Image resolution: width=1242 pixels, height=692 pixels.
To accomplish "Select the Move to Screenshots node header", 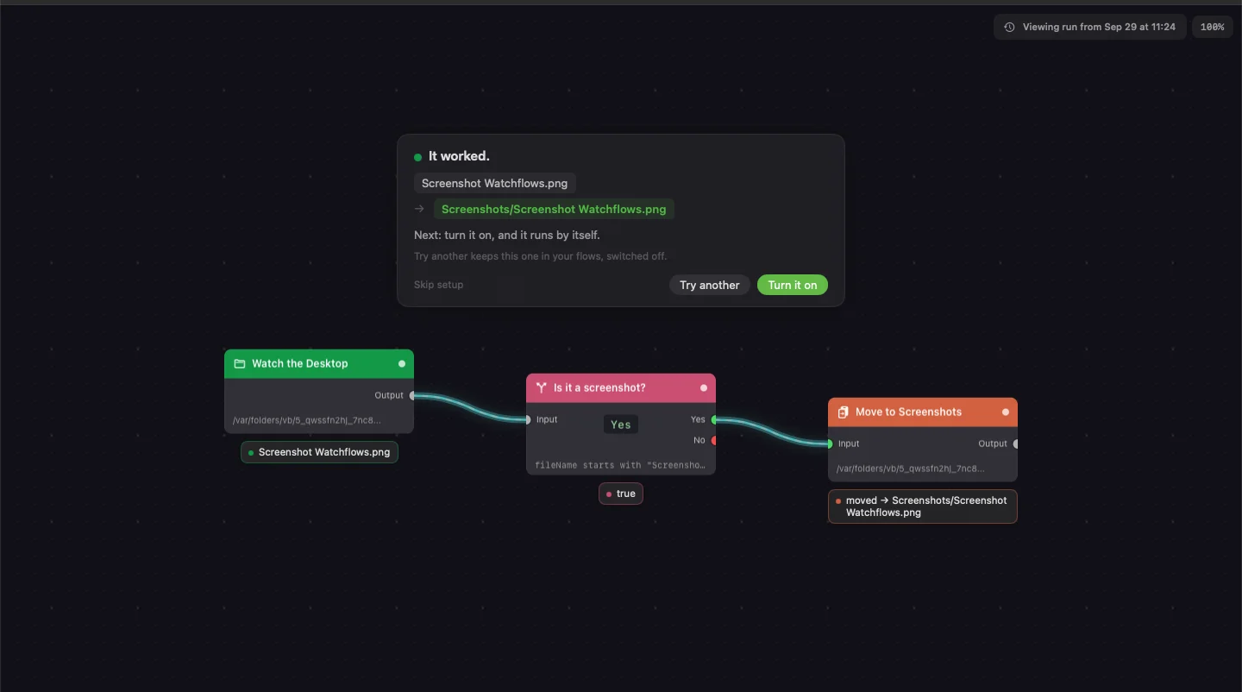I will coord(923,412).
